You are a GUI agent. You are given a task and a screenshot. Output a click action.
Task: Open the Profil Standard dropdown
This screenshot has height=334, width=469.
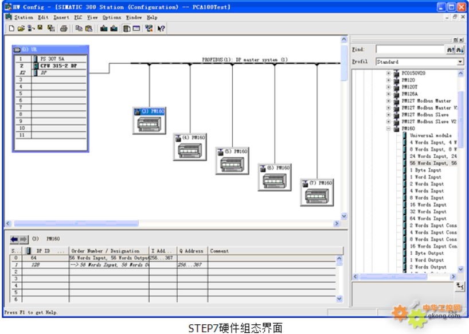460,61
